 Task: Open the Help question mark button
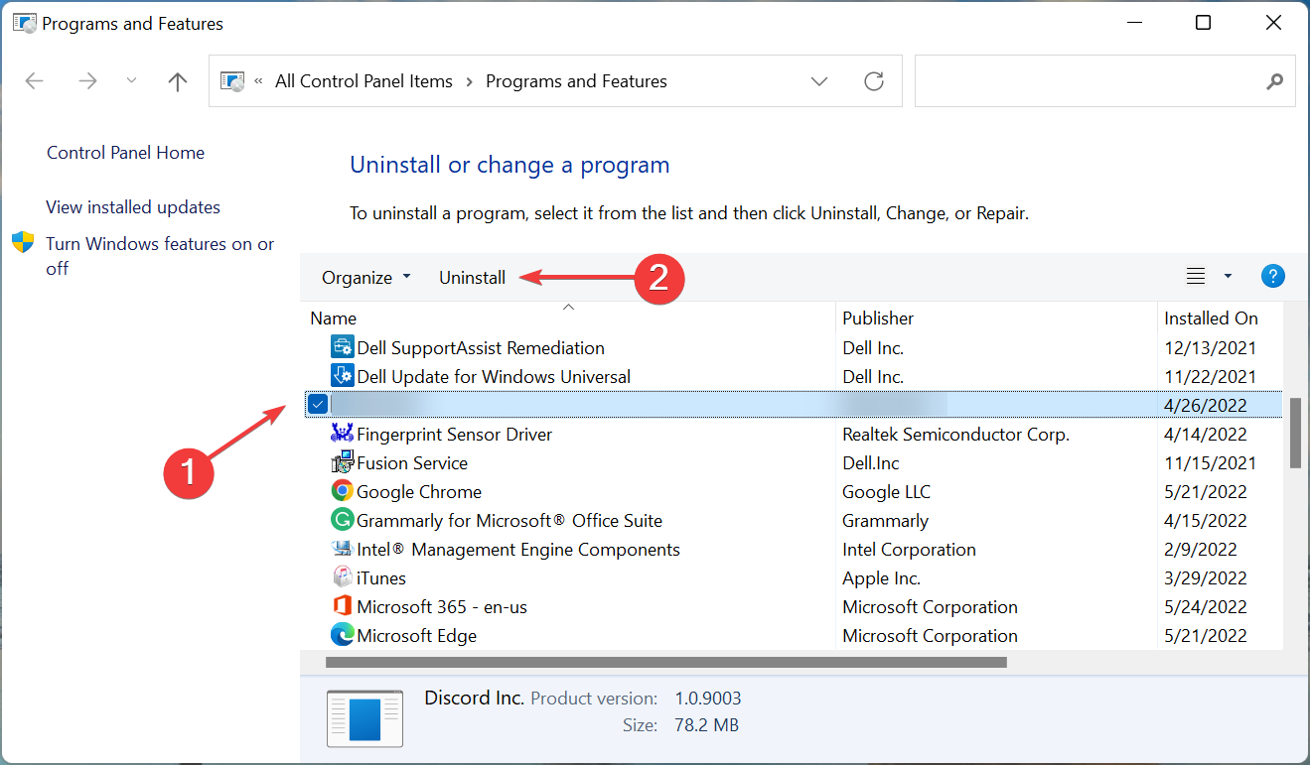[x=1273, y=277]
